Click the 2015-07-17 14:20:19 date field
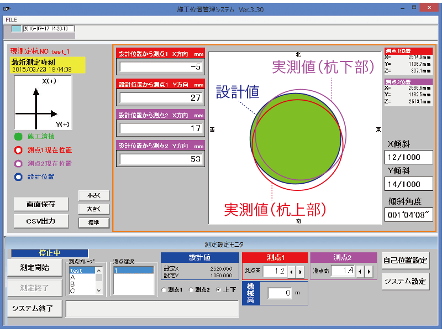 click(x=49, y=29)
